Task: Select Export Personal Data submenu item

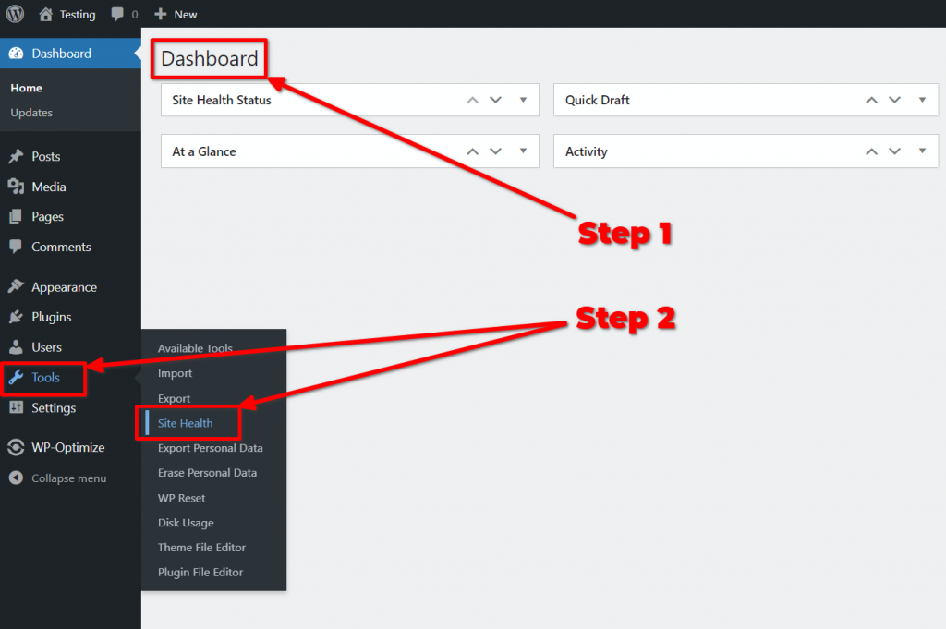Action: (x=210, y=448)
